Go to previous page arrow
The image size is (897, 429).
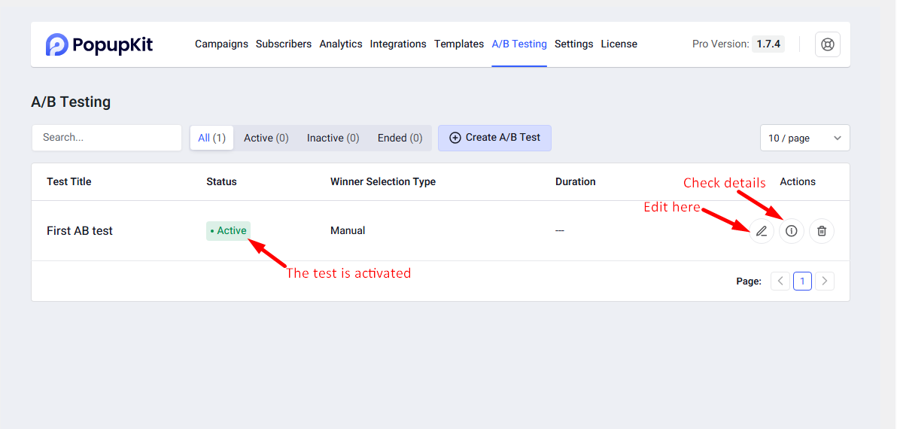[x=780, y=281]
